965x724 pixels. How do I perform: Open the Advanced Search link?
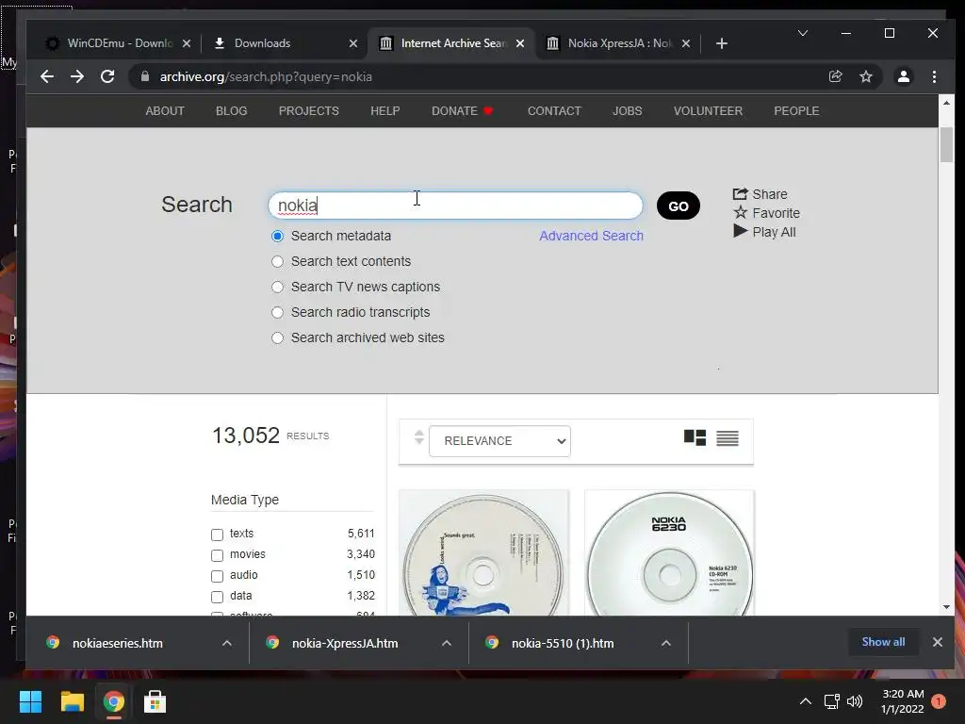point(591,236)
